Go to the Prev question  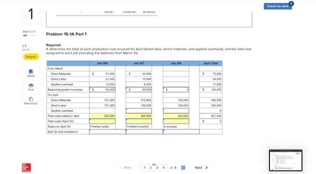point(125,168)
